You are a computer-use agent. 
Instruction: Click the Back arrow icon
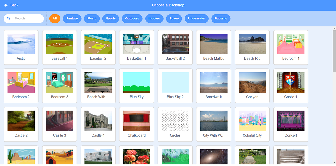point(6,5)
